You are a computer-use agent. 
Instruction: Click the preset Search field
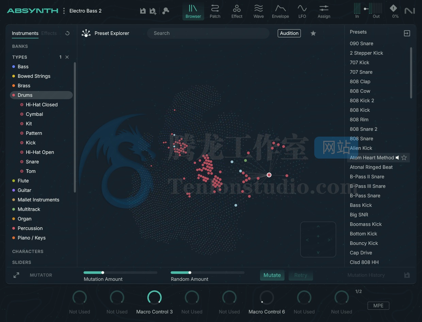(208, 33)
